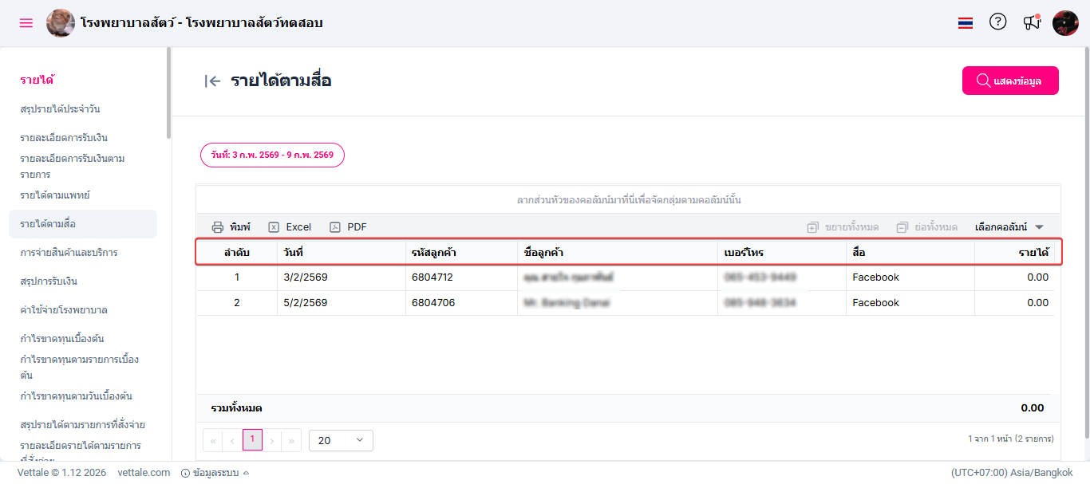
Task: Export the table to Excel
Action: (x=290, y=227)
